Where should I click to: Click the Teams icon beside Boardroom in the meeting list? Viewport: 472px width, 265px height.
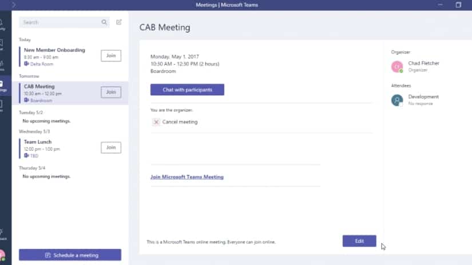coord(26,101)
